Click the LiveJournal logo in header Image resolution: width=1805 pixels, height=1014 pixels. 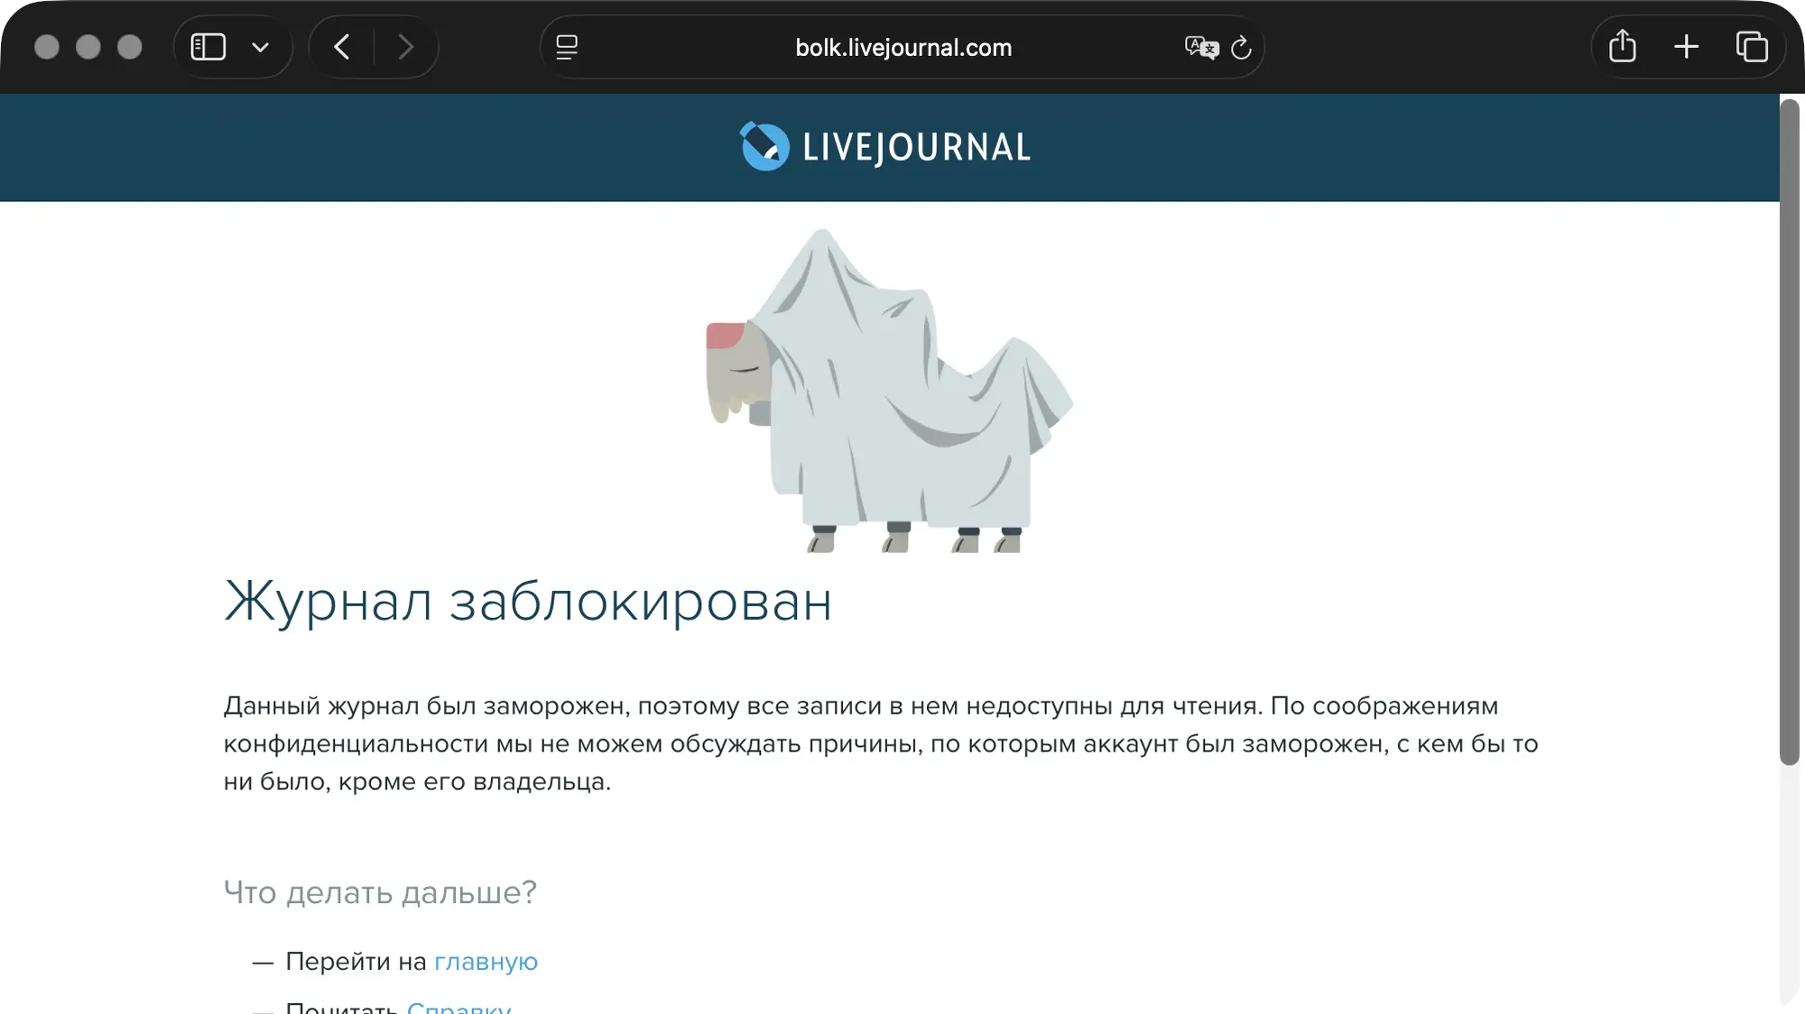pos(885,146)
